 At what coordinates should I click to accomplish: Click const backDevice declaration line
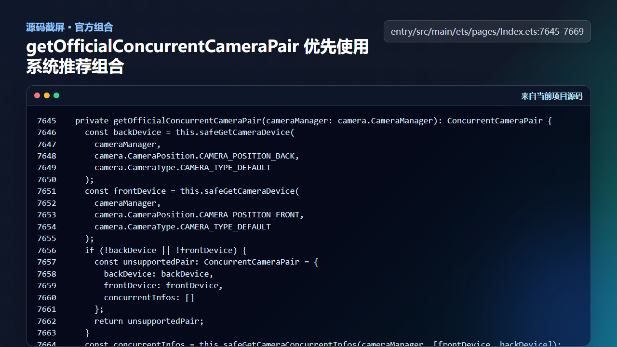[189, 132]
